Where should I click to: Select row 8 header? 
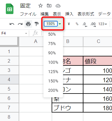(x=9, y=117)
